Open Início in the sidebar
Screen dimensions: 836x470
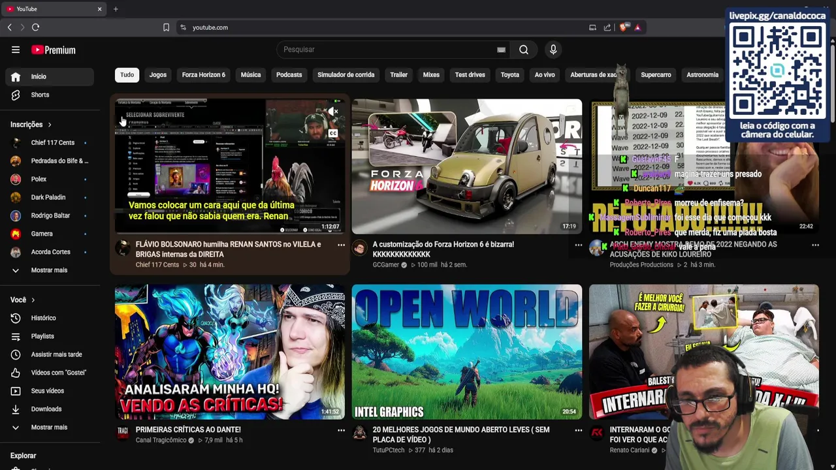click(50, 76)
